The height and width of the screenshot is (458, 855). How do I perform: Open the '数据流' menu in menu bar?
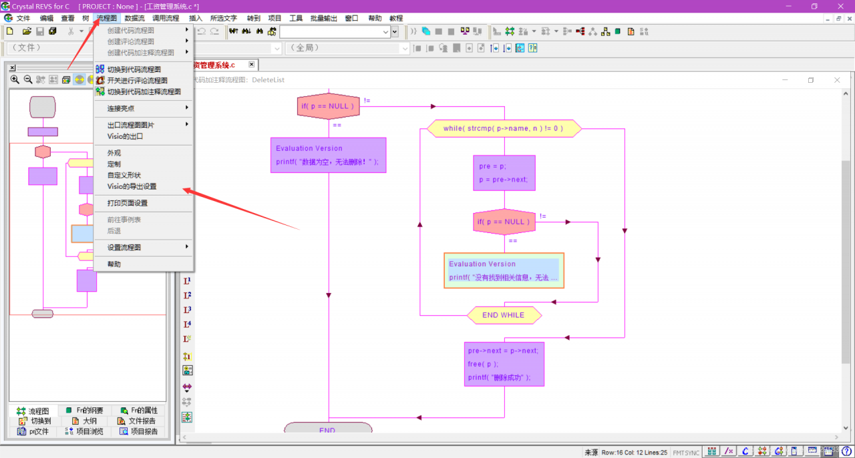134,18
